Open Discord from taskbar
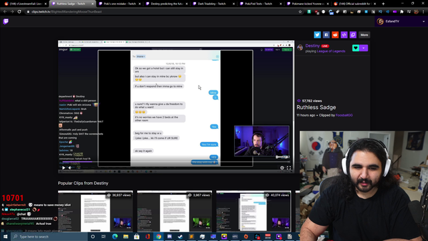Viewport: 428px width, 241px height. [x=169, y=236]
